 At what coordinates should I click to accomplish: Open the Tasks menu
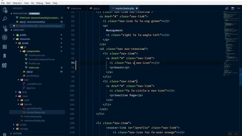[48, 3]
